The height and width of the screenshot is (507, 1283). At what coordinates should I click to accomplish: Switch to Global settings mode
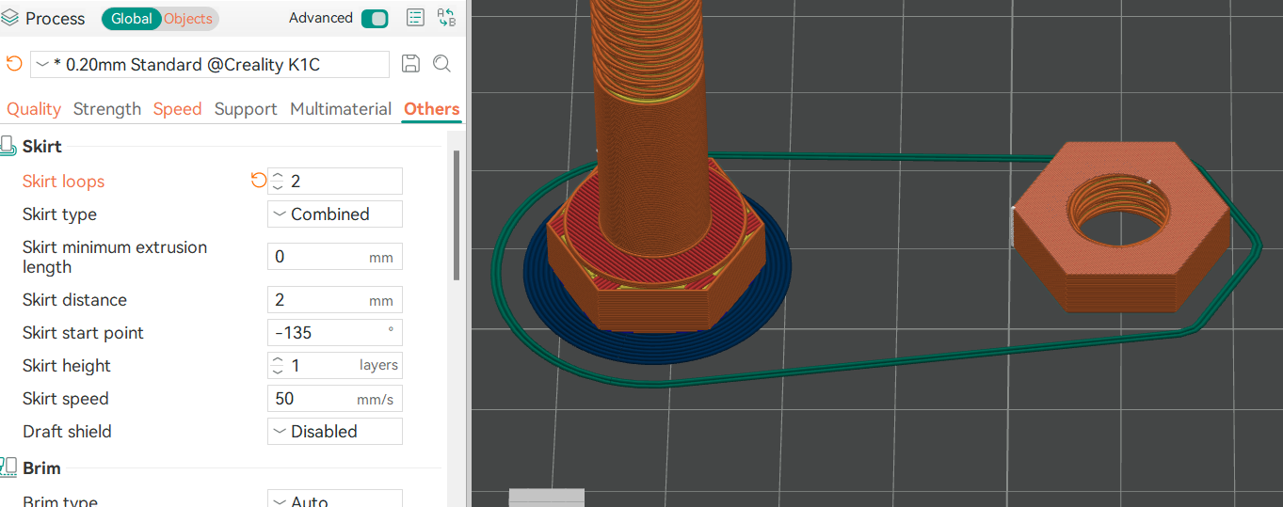pos(132,19)
